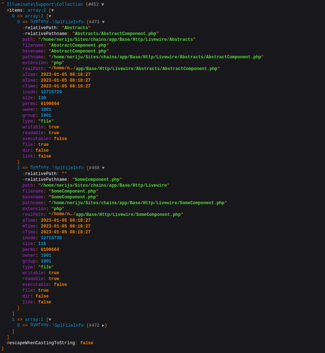Click the size value 139
The height and width of the screenshot is (353, 325).
[42, 98]
